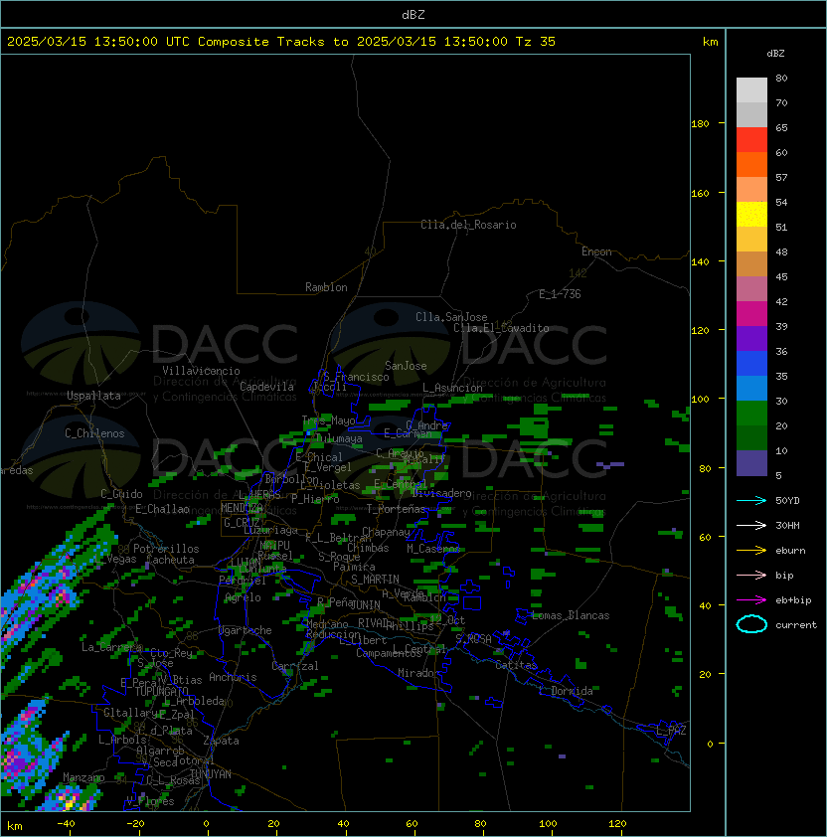Click the pink bip arrow in legend
827x837 pixels.
coord(751,575)
